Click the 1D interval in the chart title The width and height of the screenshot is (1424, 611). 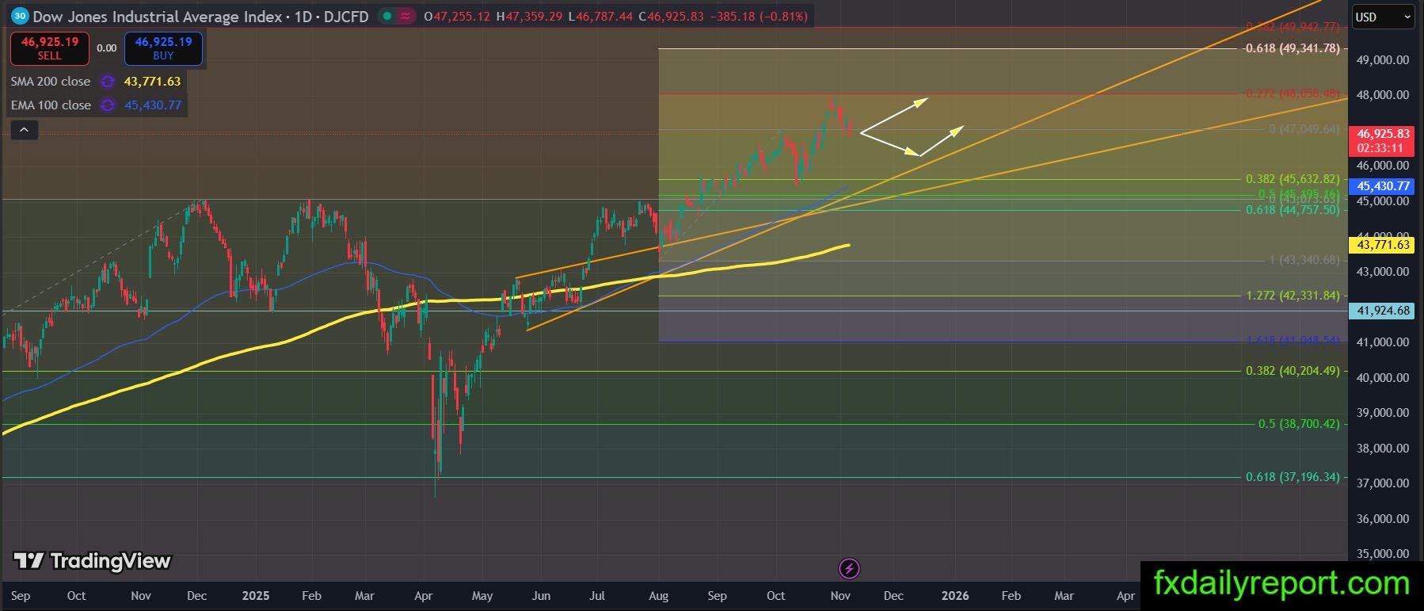303,16
